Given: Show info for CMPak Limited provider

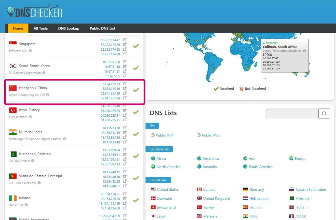Looking at the screenshot, I should click(x=33, y=161).
